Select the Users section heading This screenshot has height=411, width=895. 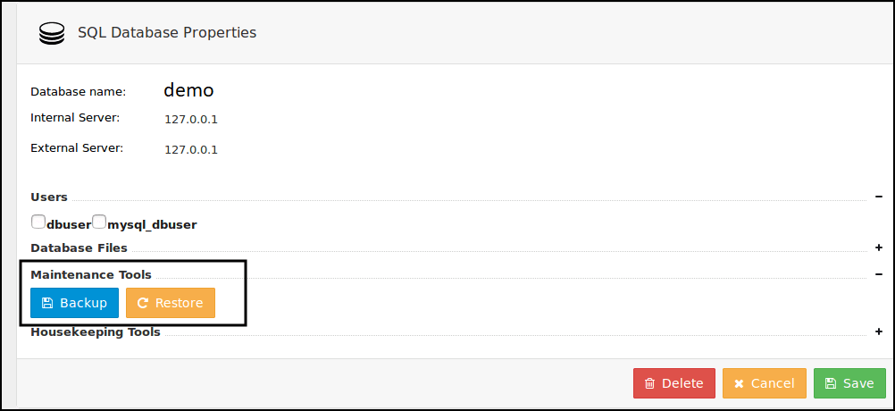[x=49, y=197]
